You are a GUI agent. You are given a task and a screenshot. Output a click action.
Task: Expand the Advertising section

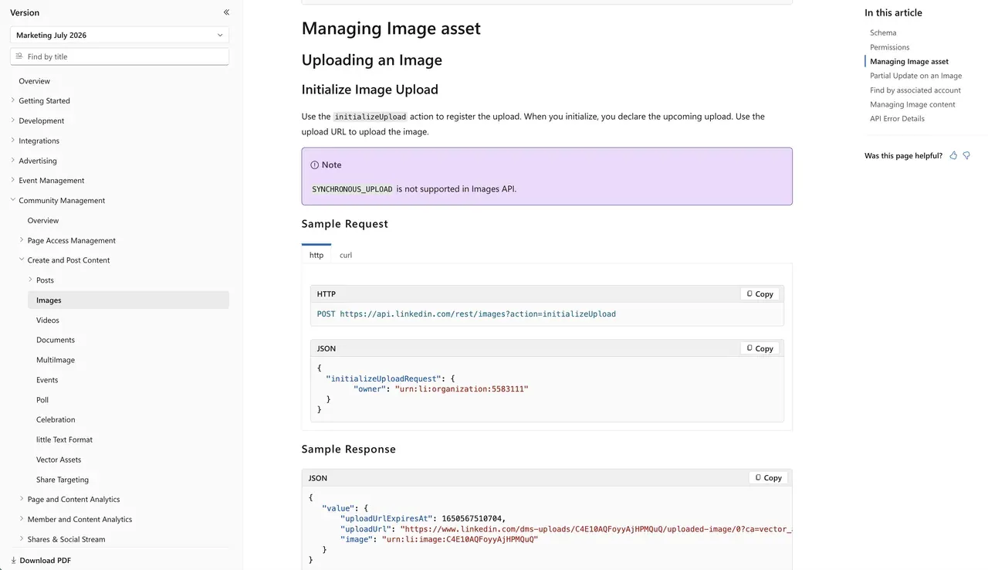click(13, 161)
